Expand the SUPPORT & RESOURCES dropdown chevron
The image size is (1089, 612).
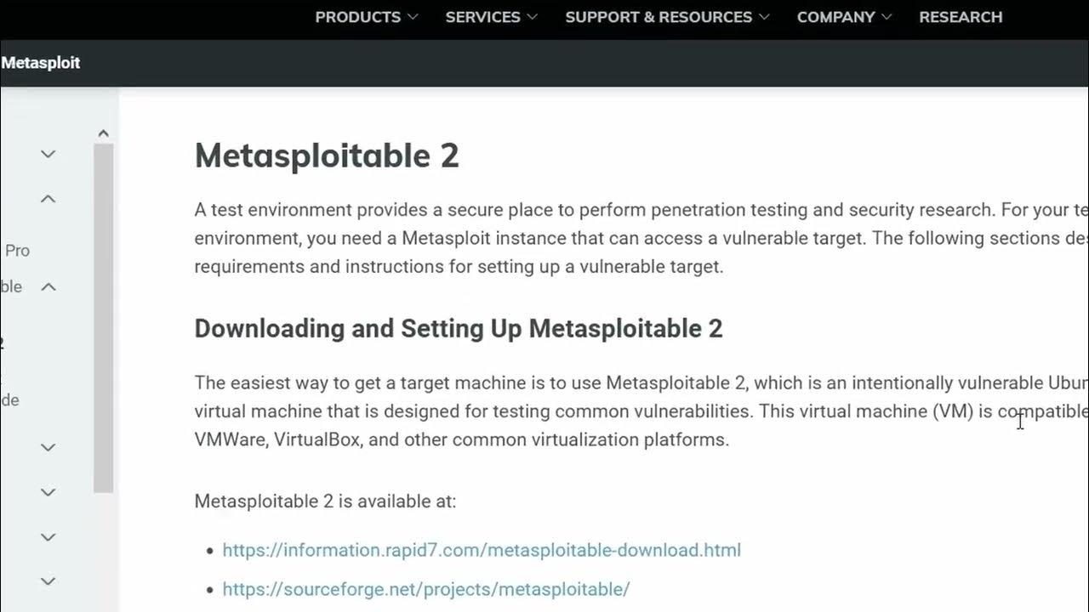[x=763, y=17]
